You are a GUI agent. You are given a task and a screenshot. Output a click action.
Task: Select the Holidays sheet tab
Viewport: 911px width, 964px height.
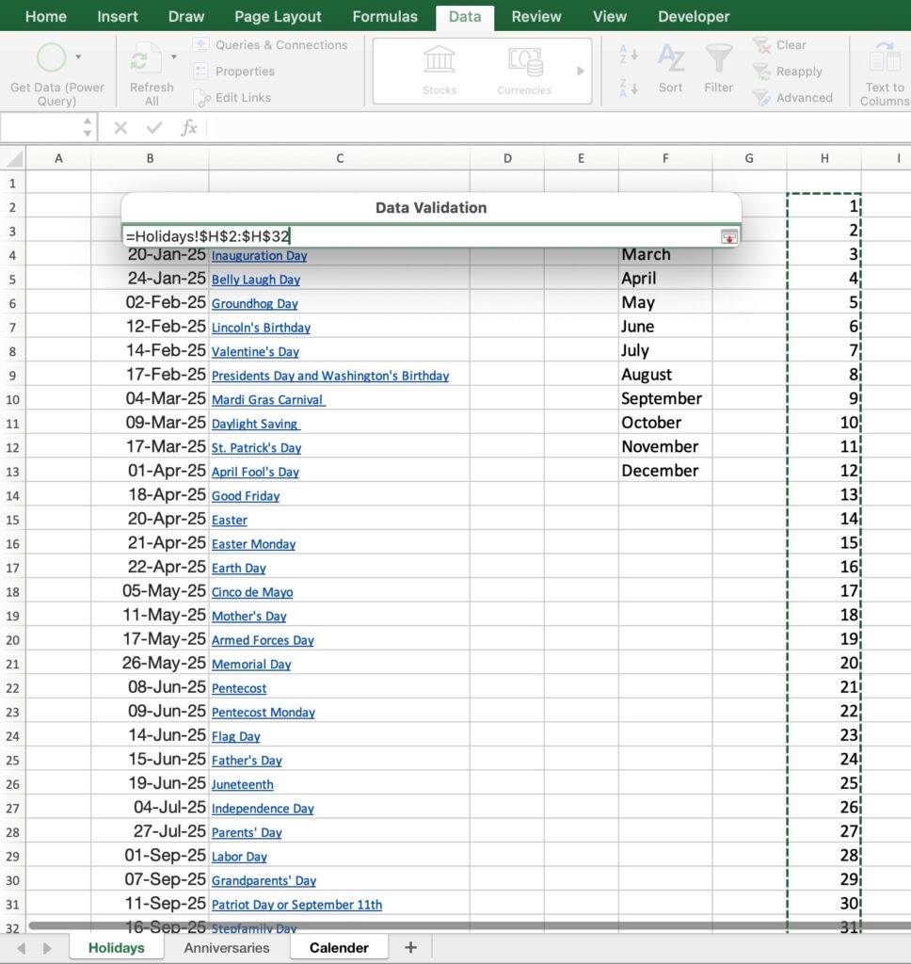(116, 947)
